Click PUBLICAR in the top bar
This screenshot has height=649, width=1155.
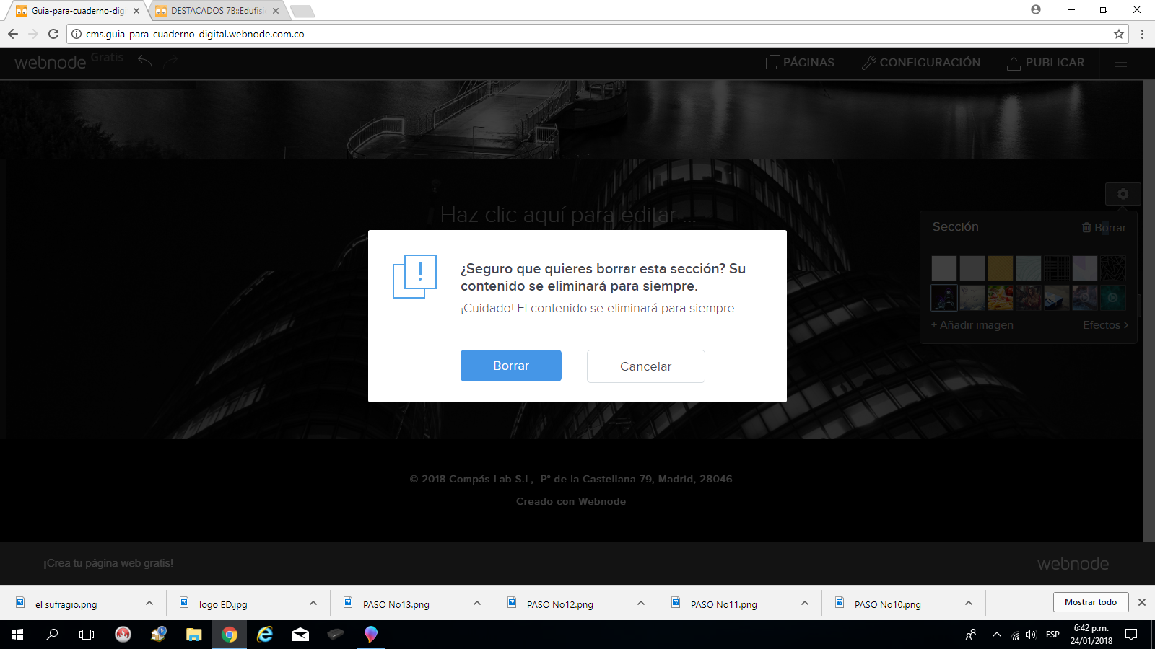coord(1046,63)
